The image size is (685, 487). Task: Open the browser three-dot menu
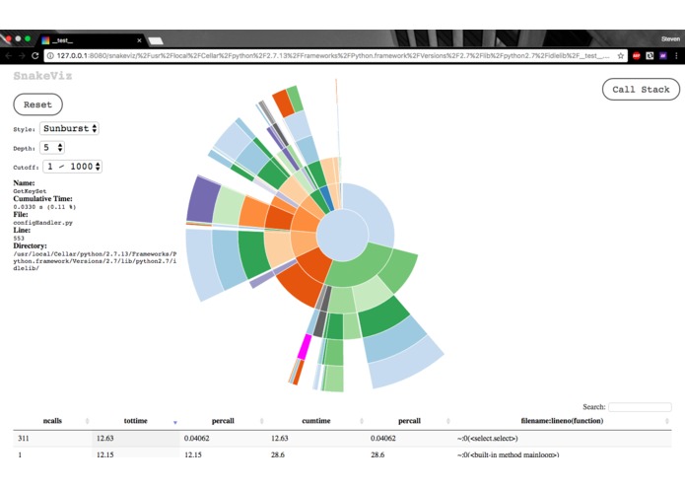(676, 56)
